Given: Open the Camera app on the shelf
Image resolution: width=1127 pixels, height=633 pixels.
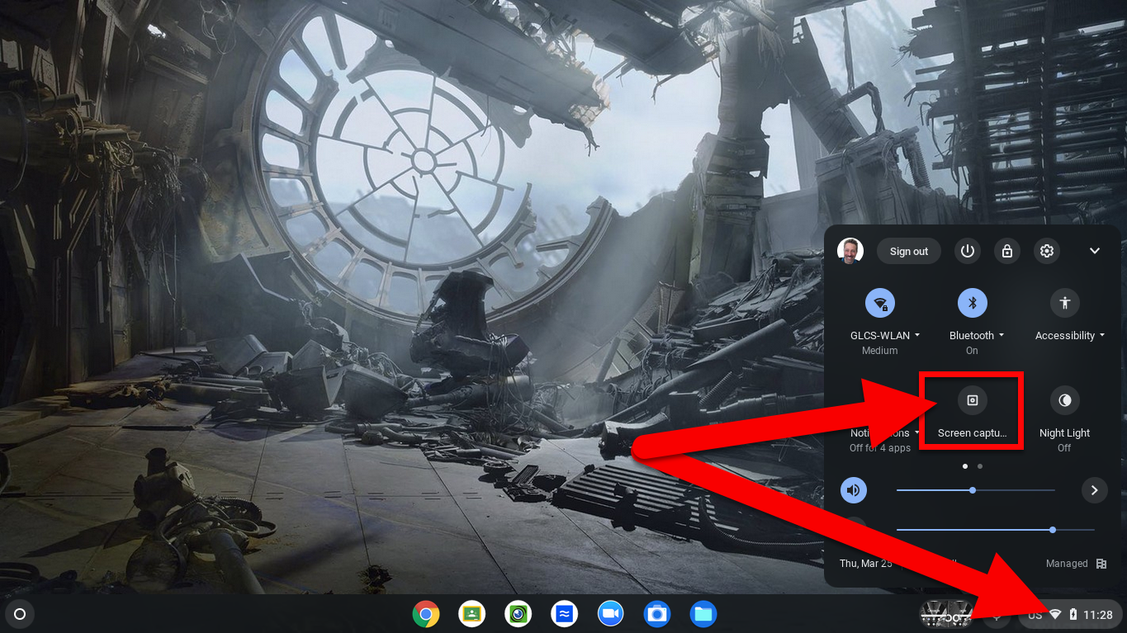Looking at the screenshot, I should click(657, 614).
